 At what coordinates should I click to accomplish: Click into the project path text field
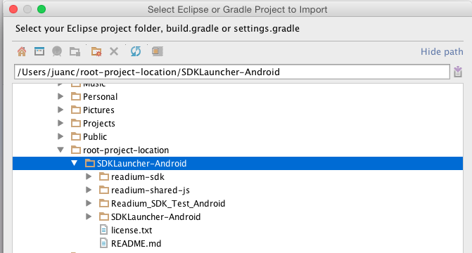[232, 72]
